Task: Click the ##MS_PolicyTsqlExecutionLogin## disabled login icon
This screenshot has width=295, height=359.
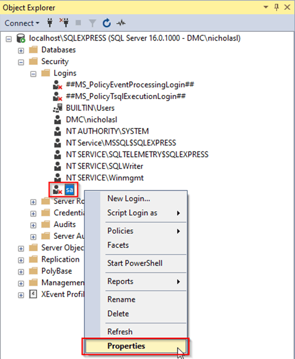Action: (57, 97)
